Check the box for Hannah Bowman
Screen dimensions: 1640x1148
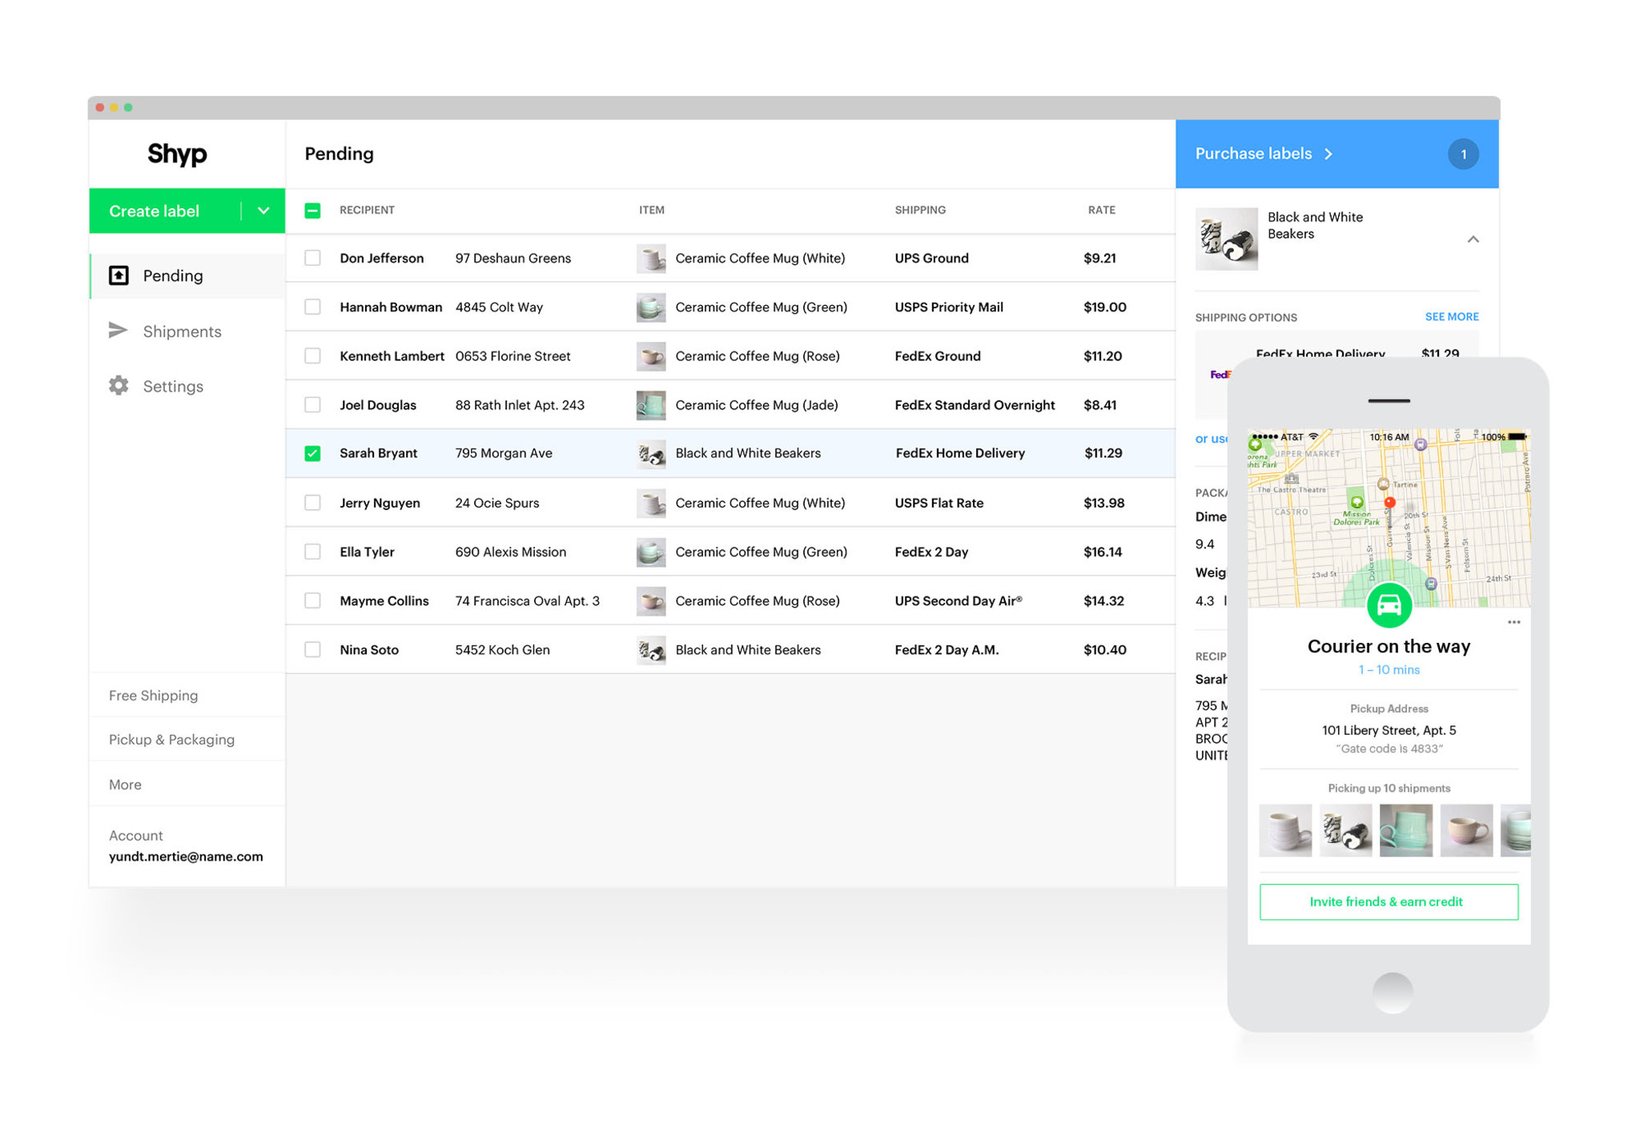click(x=312, y=307)
